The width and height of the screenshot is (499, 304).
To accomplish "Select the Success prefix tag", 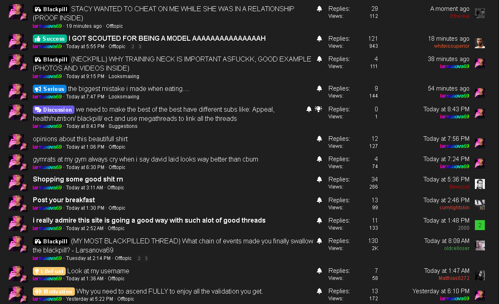I will [50, 39].
